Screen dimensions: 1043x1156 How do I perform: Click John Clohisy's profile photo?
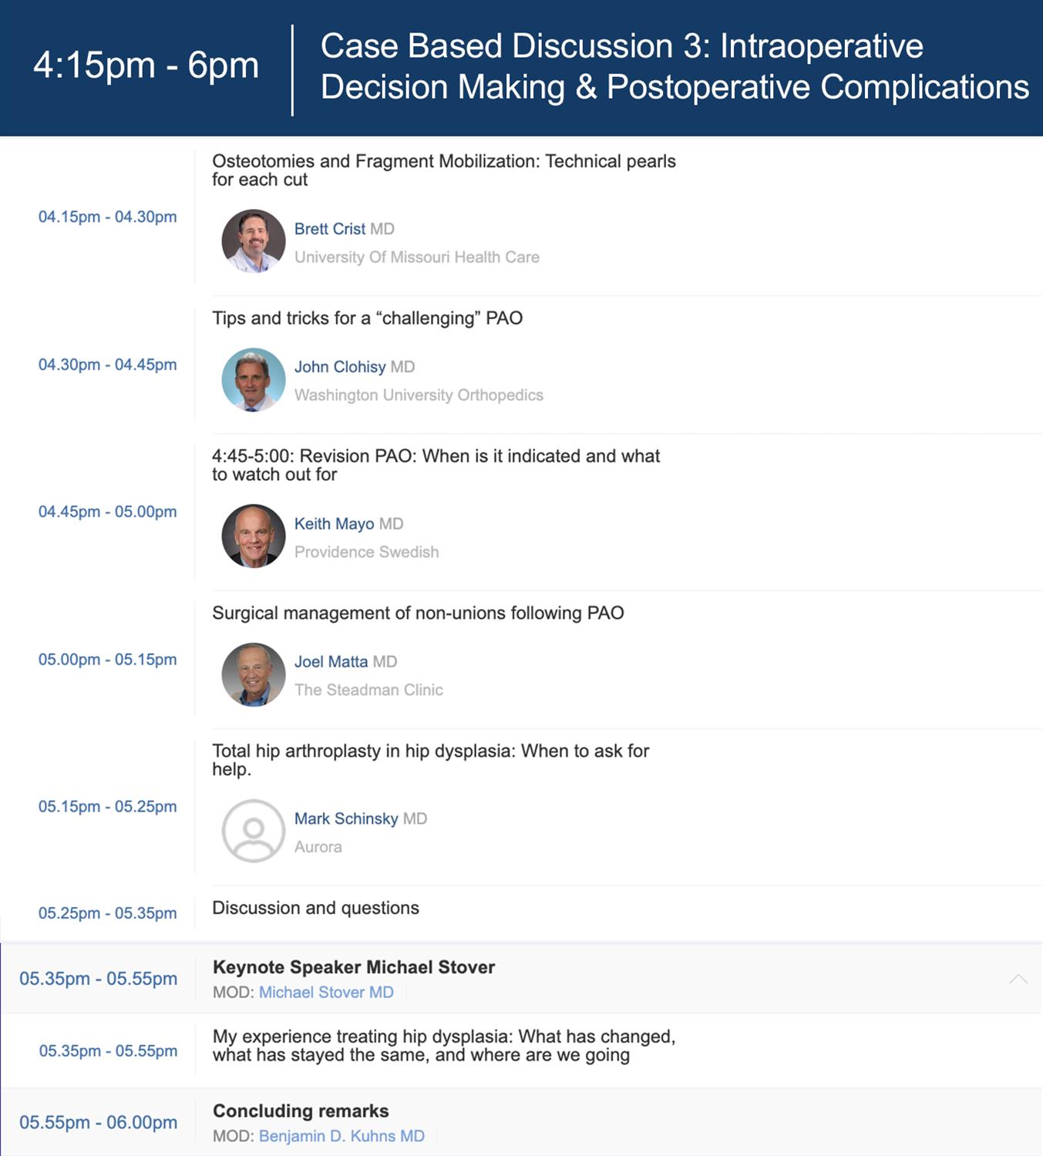point(254,379)
